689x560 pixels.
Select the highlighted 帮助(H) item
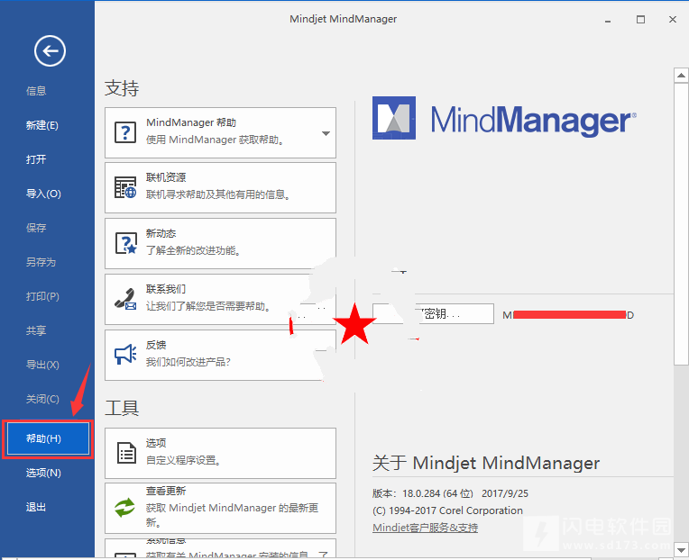click(48, 438)
